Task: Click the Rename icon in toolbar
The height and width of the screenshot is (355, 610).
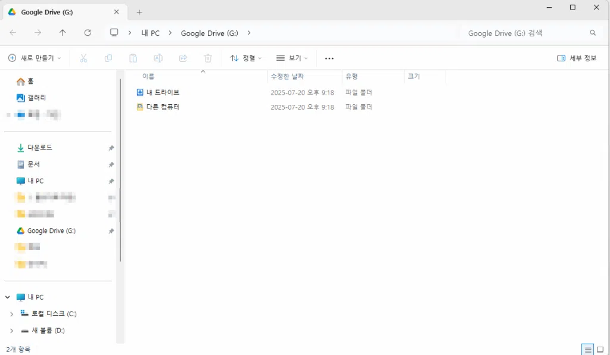Action: tap(158, 58)
